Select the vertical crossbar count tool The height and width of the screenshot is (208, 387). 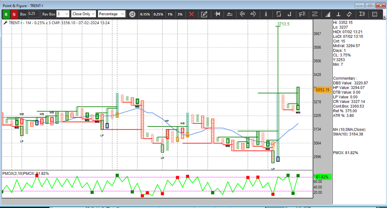pyautogui.click(x=266, y=14)
